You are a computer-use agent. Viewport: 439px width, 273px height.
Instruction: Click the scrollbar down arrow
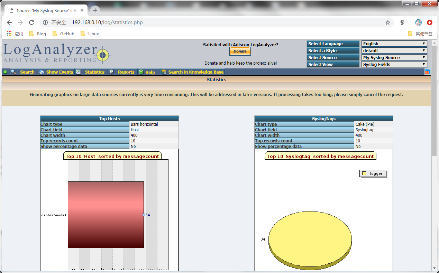435,268
